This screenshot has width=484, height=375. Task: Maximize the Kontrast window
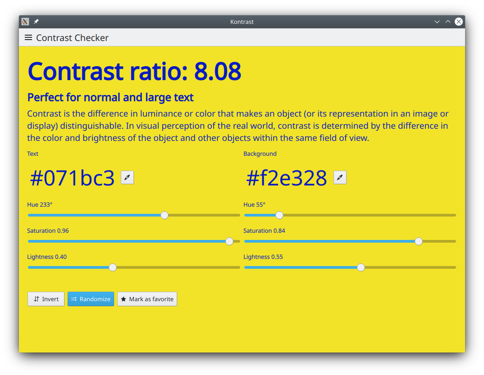click(x=447, y=22)
